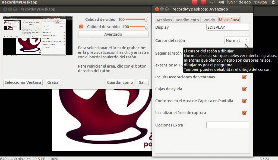Screen dimensions: 278x160
Task: Toggle Inicializar el área de captura checkbox
Action: [x=244, y=113]
